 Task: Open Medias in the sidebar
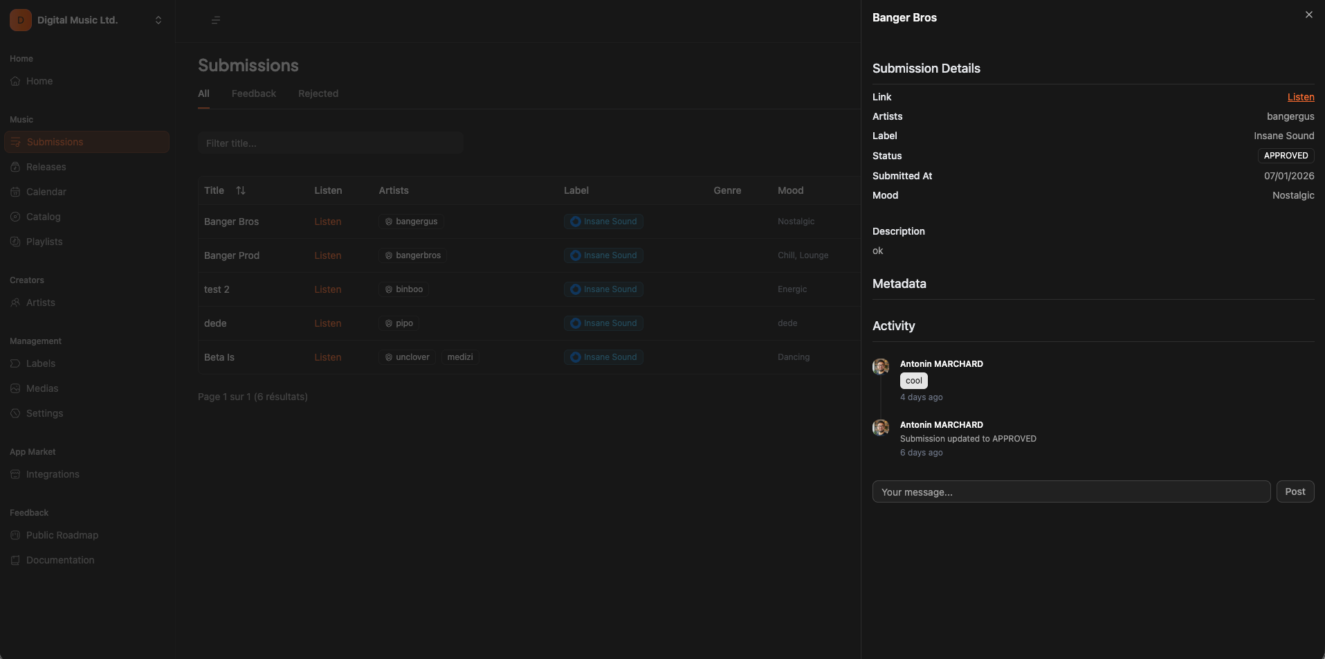pyautogui.click(x=86, y=388)
